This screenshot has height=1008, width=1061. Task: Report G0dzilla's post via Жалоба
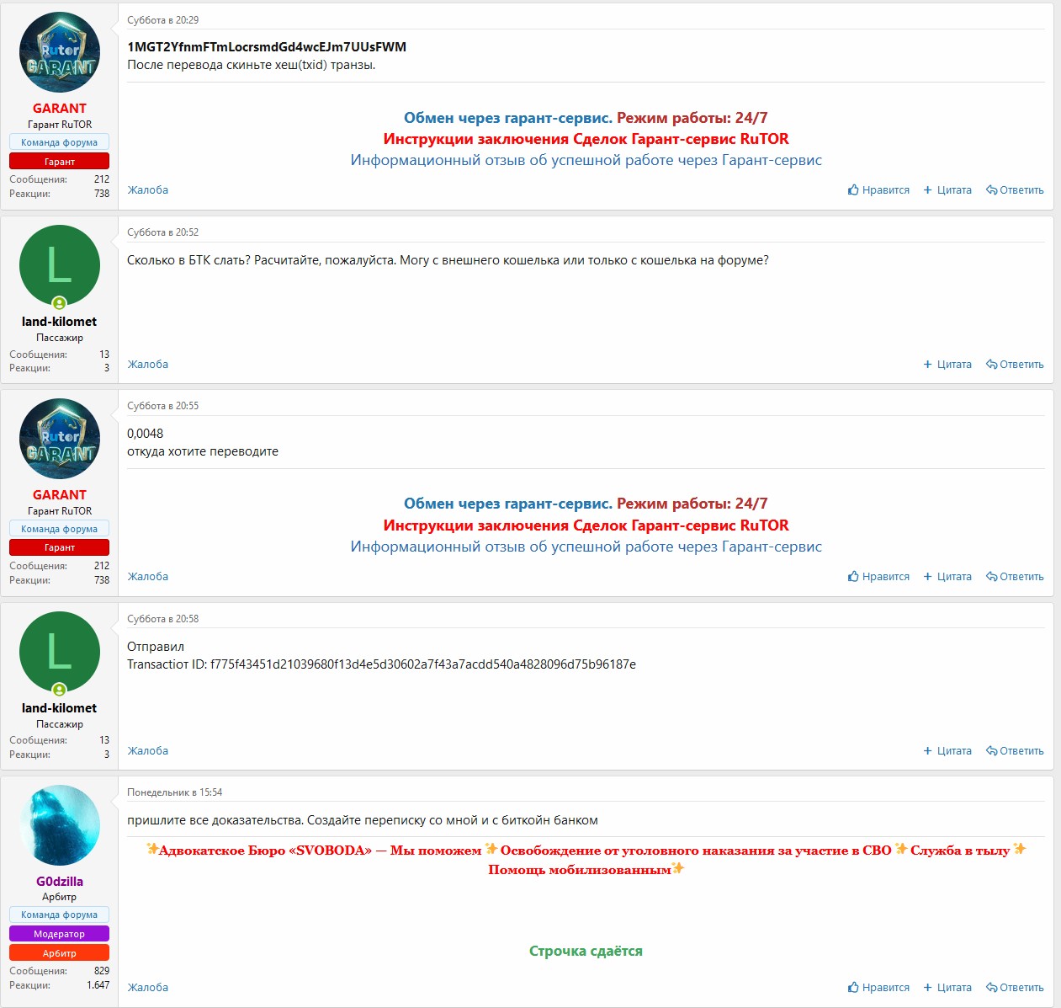click(148, 988)
